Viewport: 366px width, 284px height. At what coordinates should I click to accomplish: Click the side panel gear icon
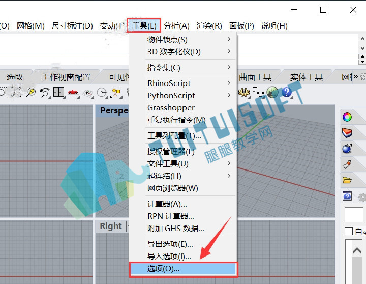(x=362, y=197)
